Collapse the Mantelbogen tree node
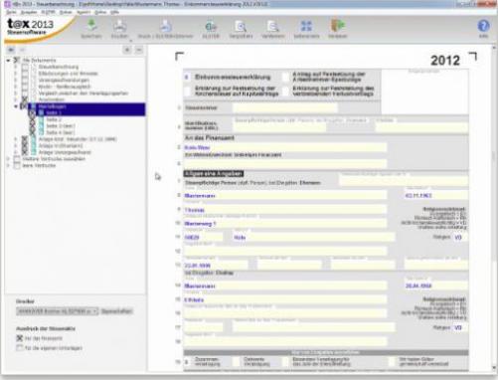The width and height of the screenshot is (498, 380). [x=16, y=106]
